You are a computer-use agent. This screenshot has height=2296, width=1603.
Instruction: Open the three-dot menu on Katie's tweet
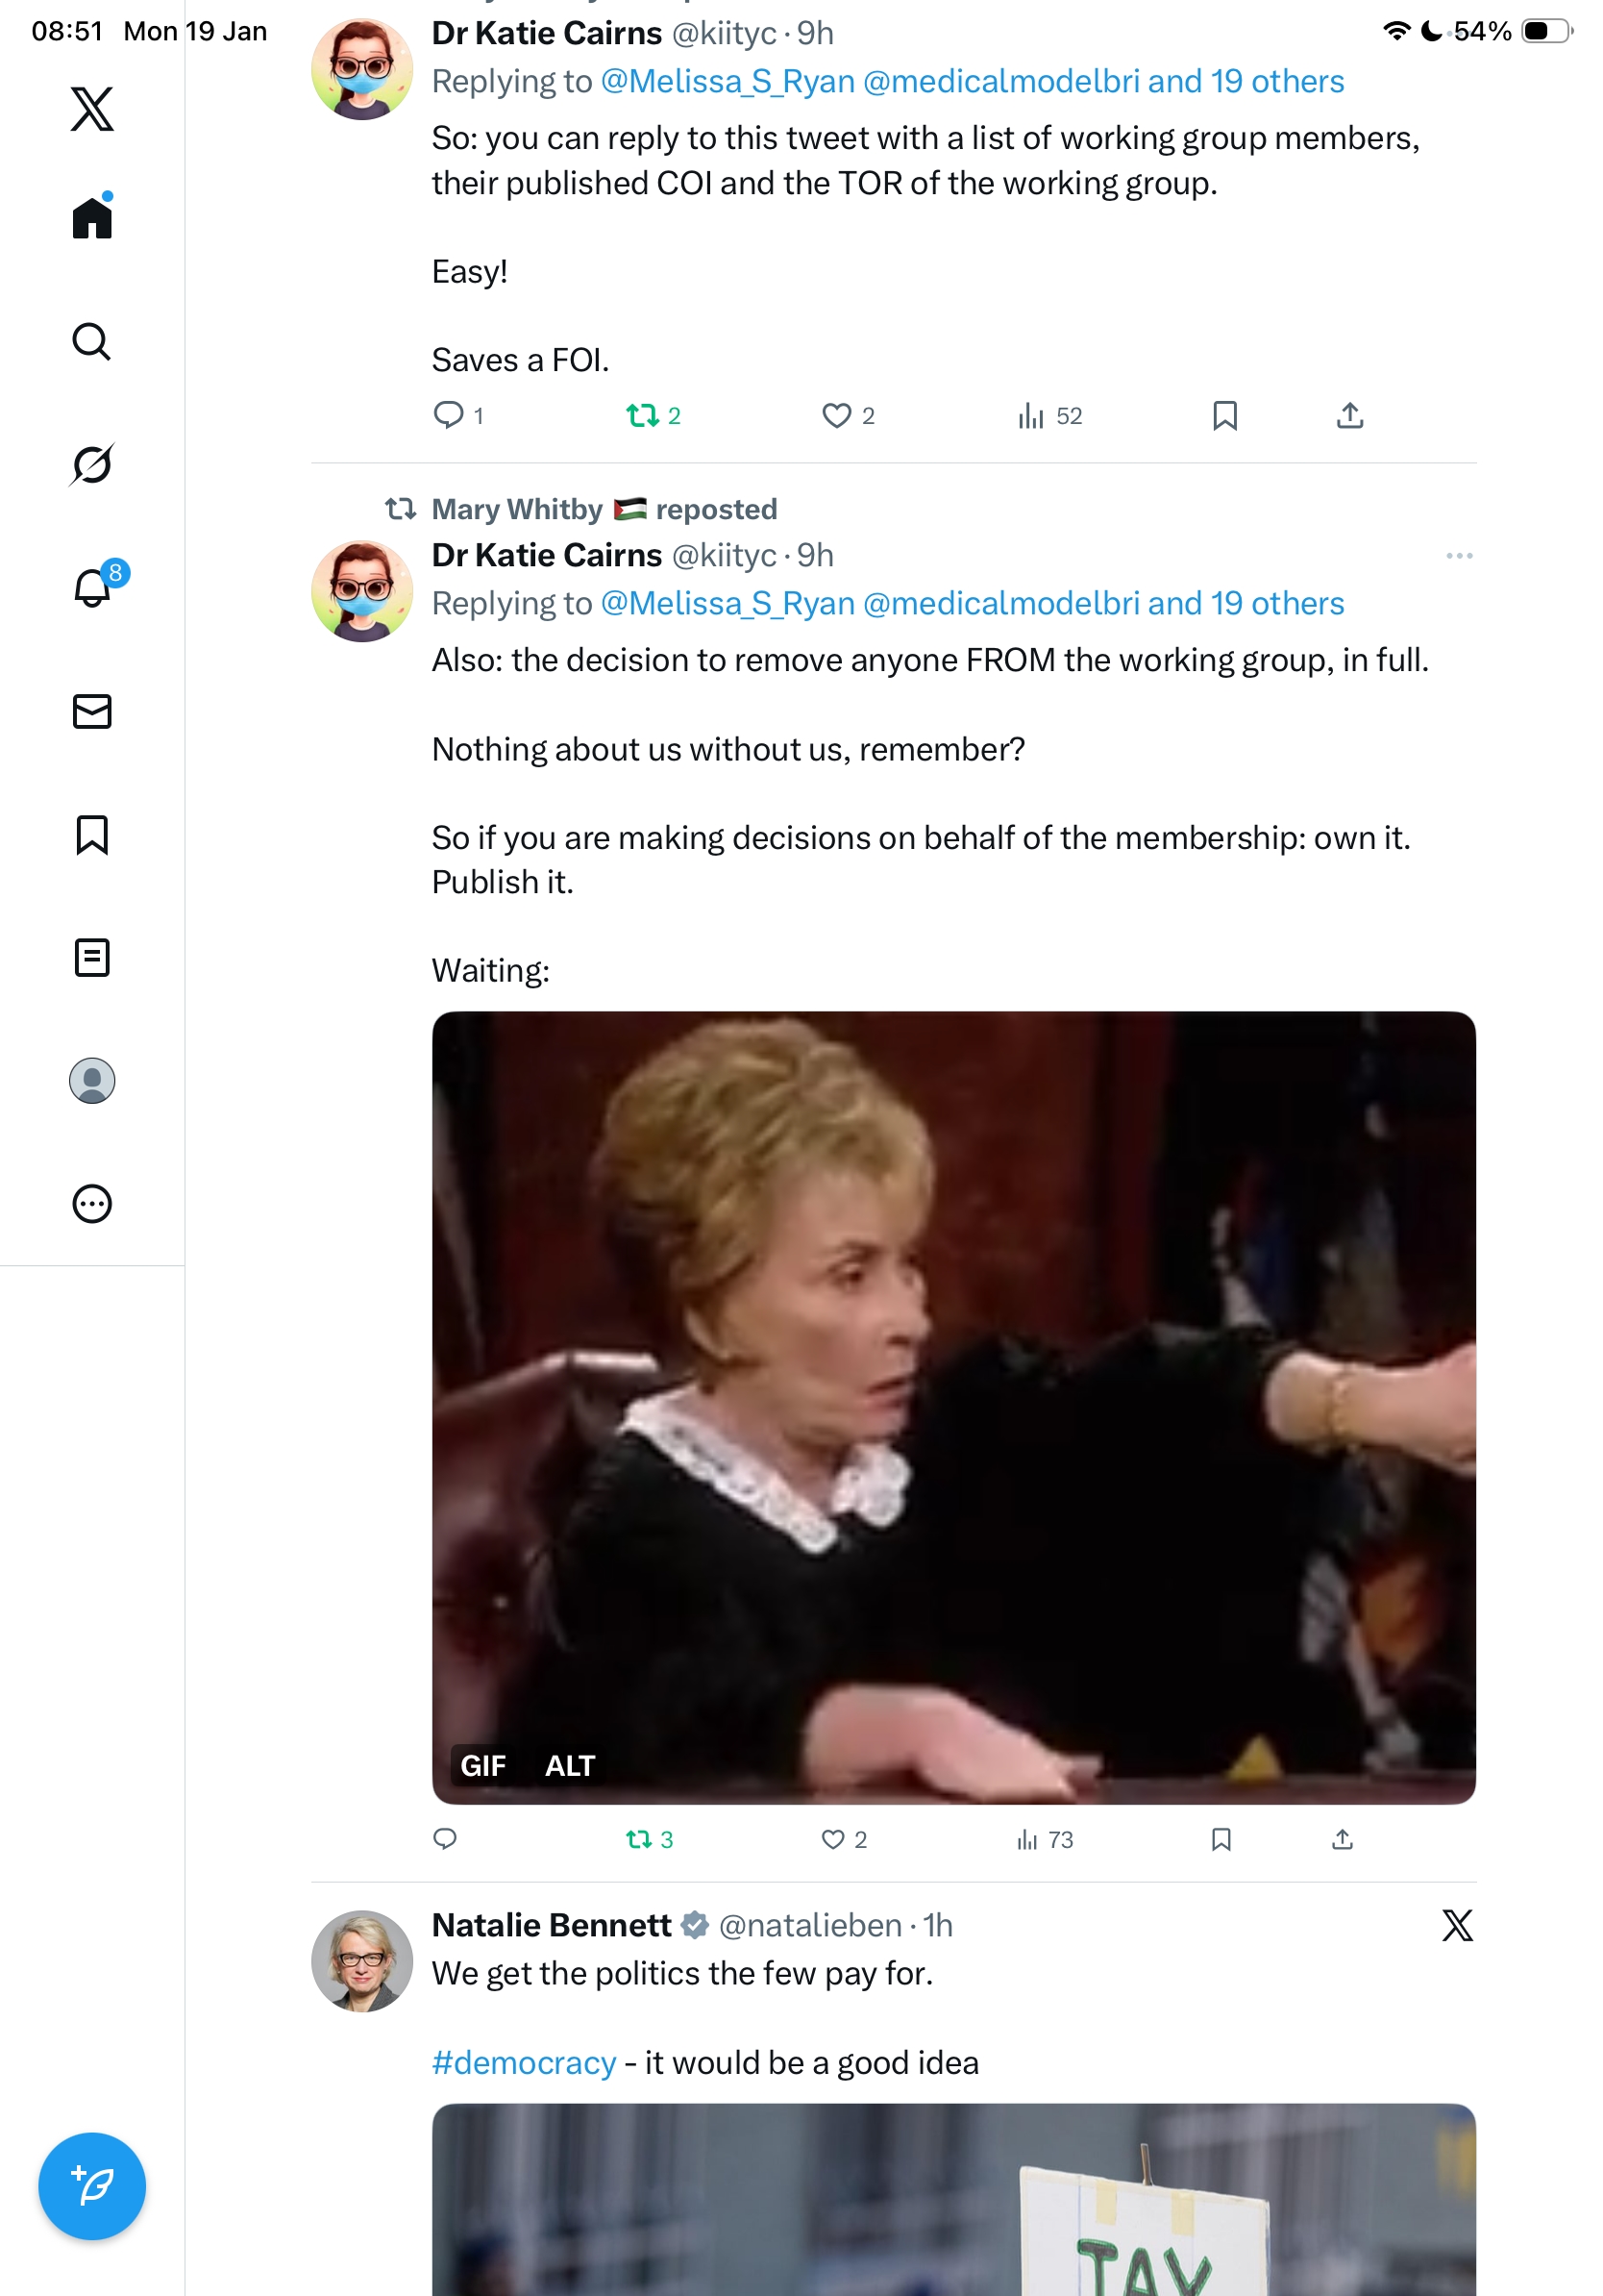pyautogui.click(x=1458, y=555)
